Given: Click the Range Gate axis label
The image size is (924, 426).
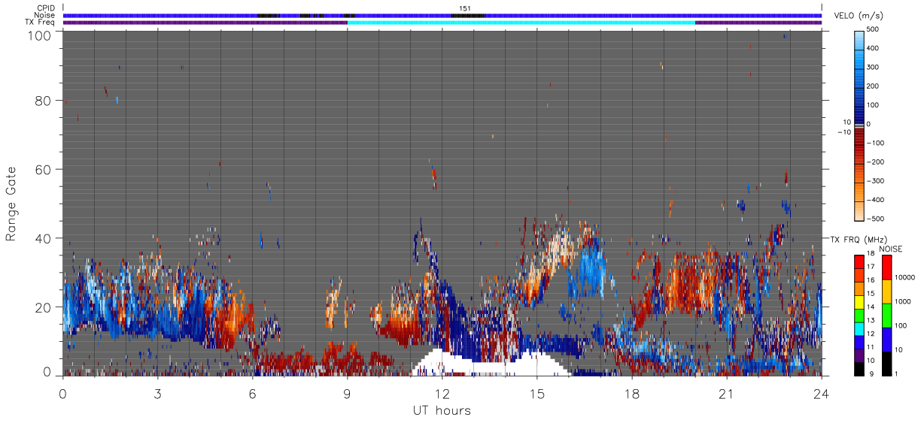Looking at the screenshot, I should [12, 204].
